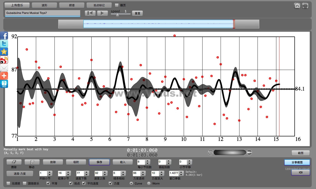
Task: Click the fullscreen icon at top right
Action: (305, 6)
